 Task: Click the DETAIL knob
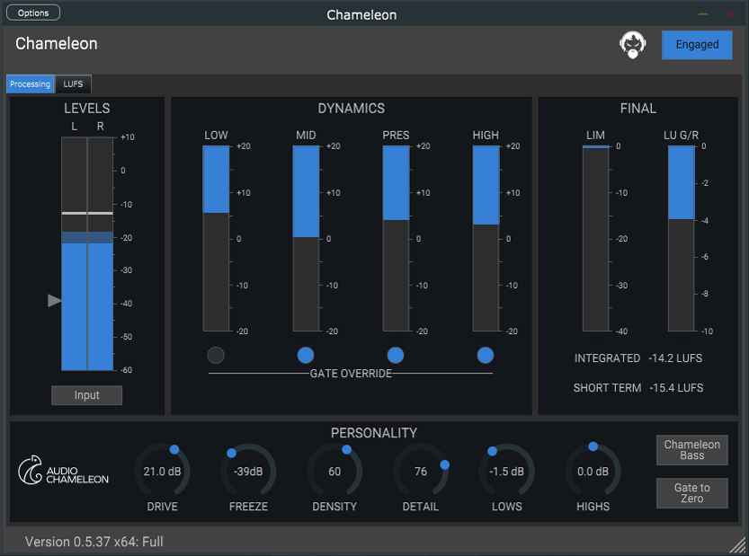[421, 471]
